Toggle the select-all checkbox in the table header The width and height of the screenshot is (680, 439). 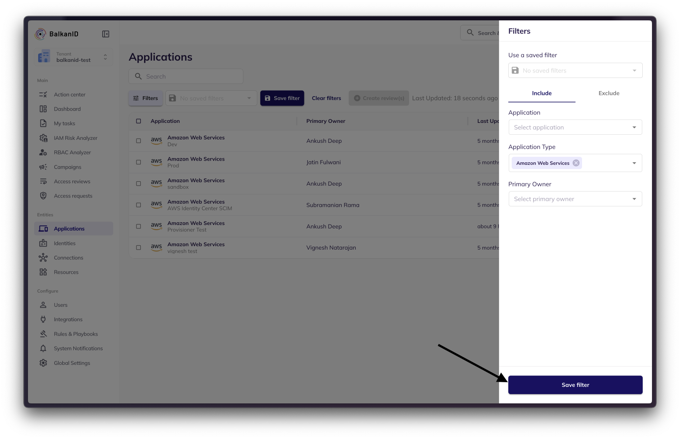(x=139, y=121)
